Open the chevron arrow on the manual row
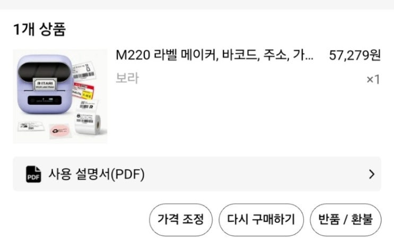 pos(372,174)
